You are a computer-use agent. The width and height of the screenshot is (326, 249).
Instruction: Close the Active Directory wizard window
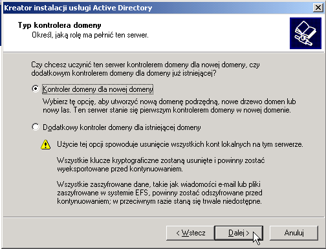point(318,8)
